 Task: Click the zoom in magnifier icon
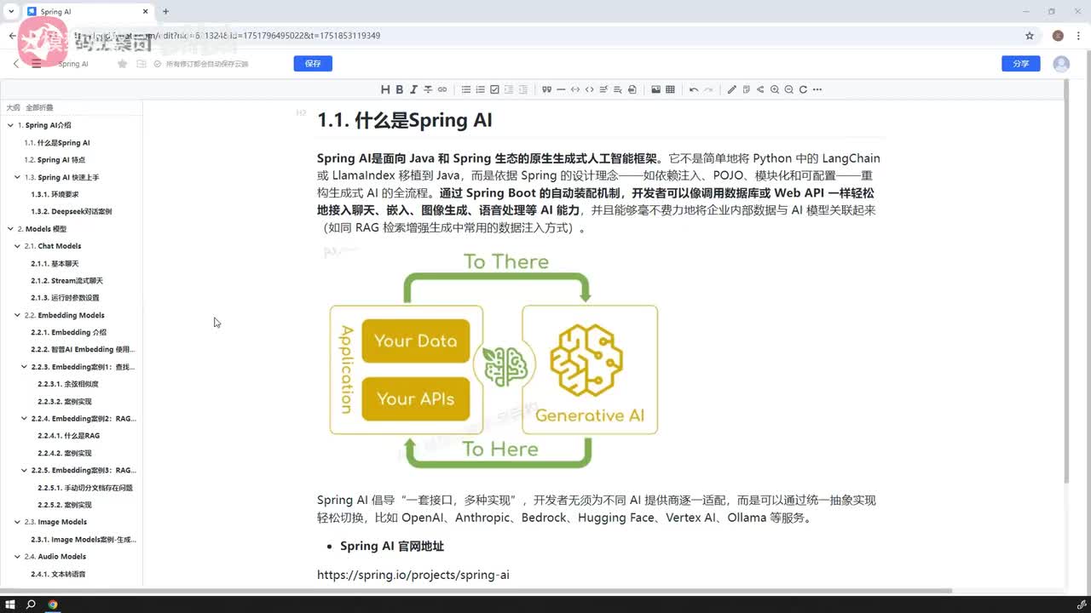(775, 89)
